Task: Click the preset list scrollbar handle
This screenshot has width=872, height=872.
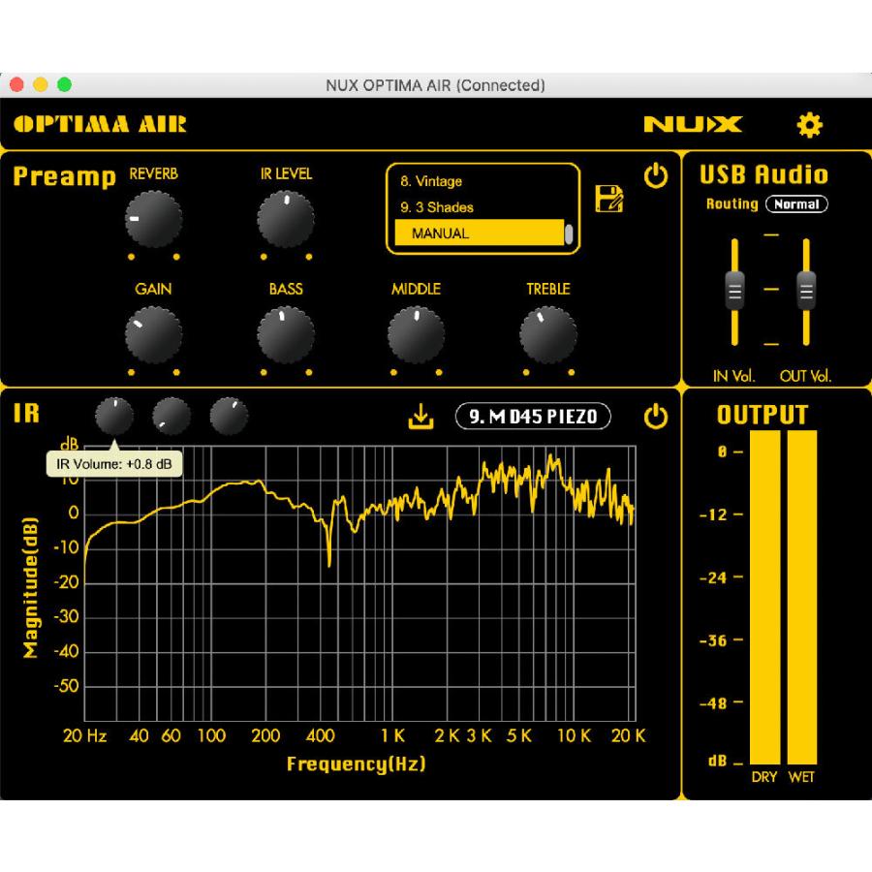Action: (569, 234)
